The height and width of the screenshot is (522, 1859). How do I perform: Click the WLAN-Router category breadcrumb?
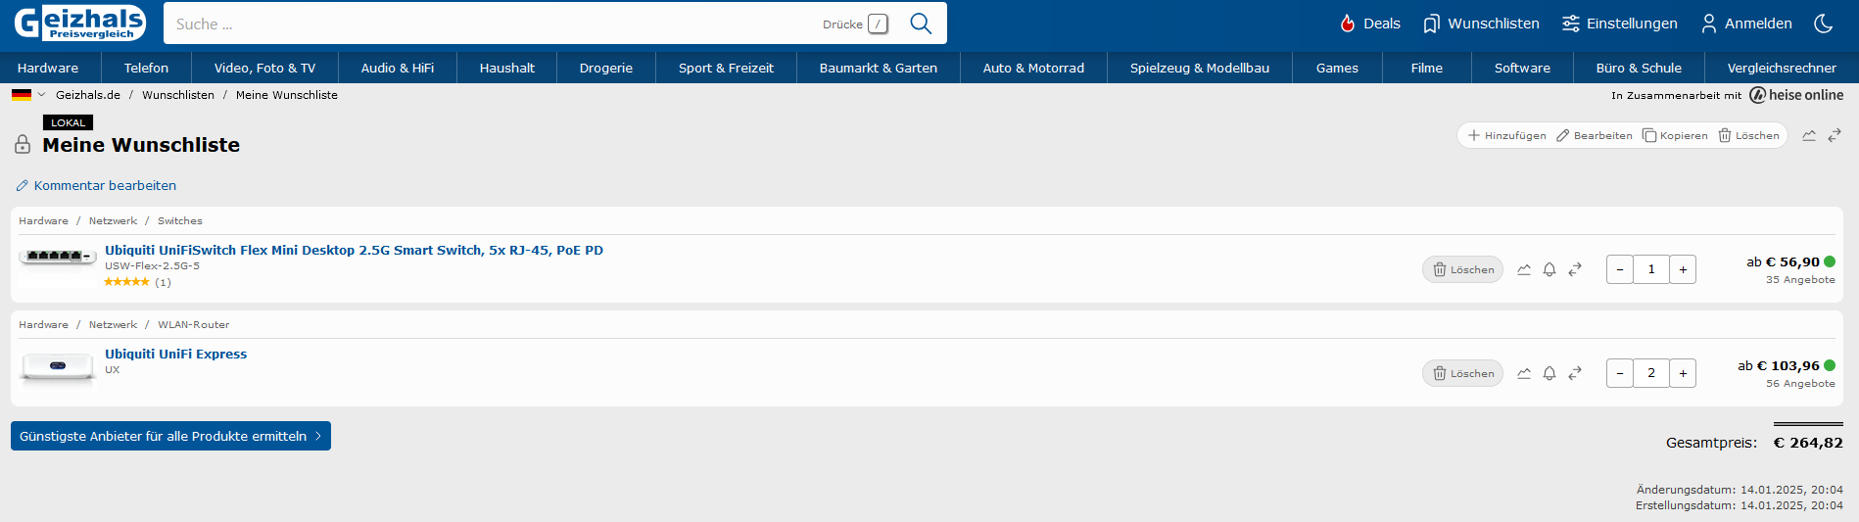194,325
